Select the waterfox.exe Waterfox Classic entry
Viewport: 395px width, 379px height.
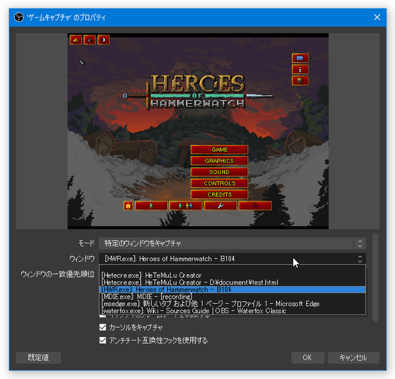[x=233, y=311]
